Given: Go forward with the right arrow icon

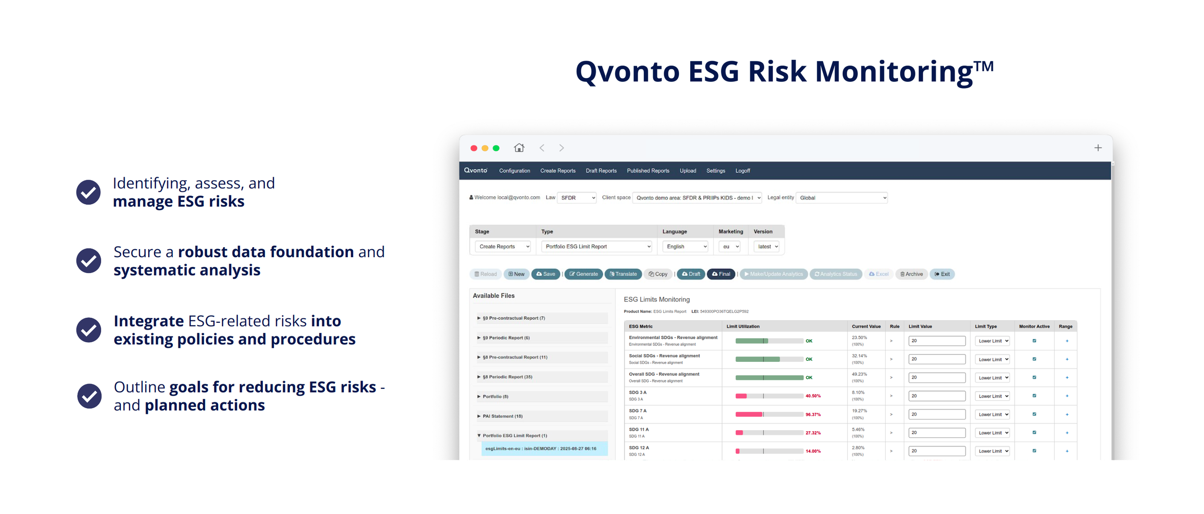Looking at the screenshot, I should click(562, 148).
